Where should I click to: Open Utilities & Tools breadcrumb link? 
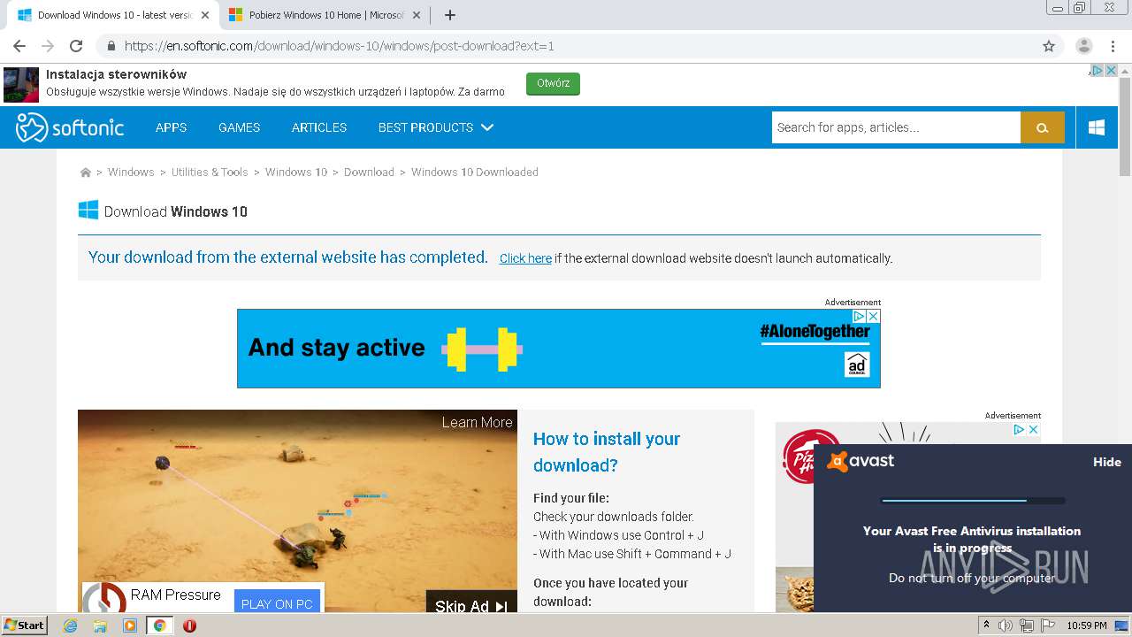point(210,173)
